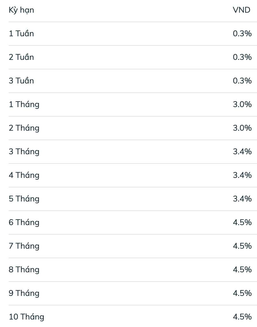This screenshot has width=257, height=327.
Task: Select the 7 Tháng term label
Action: [24, 246]
